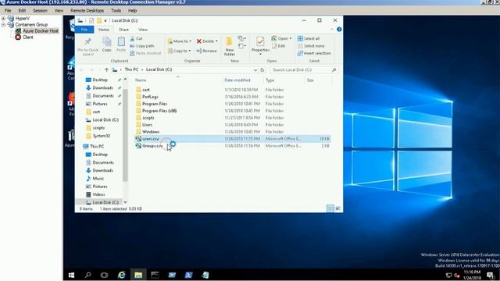500x281 pixels.
Task: Click the search magnifier in Explorer
Action: pyautogui.click(x=334, y=69)
